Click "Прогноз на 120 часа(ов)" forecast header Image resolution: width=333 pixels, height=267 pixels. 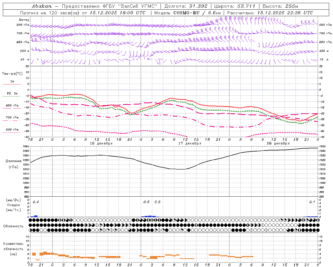click(x=50, y=13)
